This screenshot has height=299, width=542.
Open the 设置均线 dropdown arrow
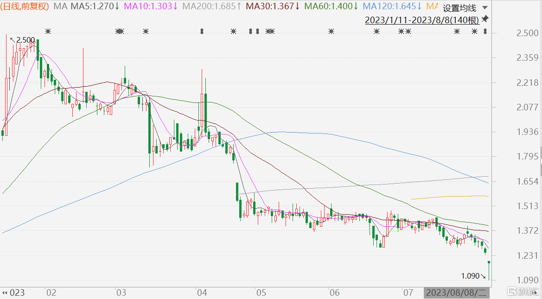(485, 7)
